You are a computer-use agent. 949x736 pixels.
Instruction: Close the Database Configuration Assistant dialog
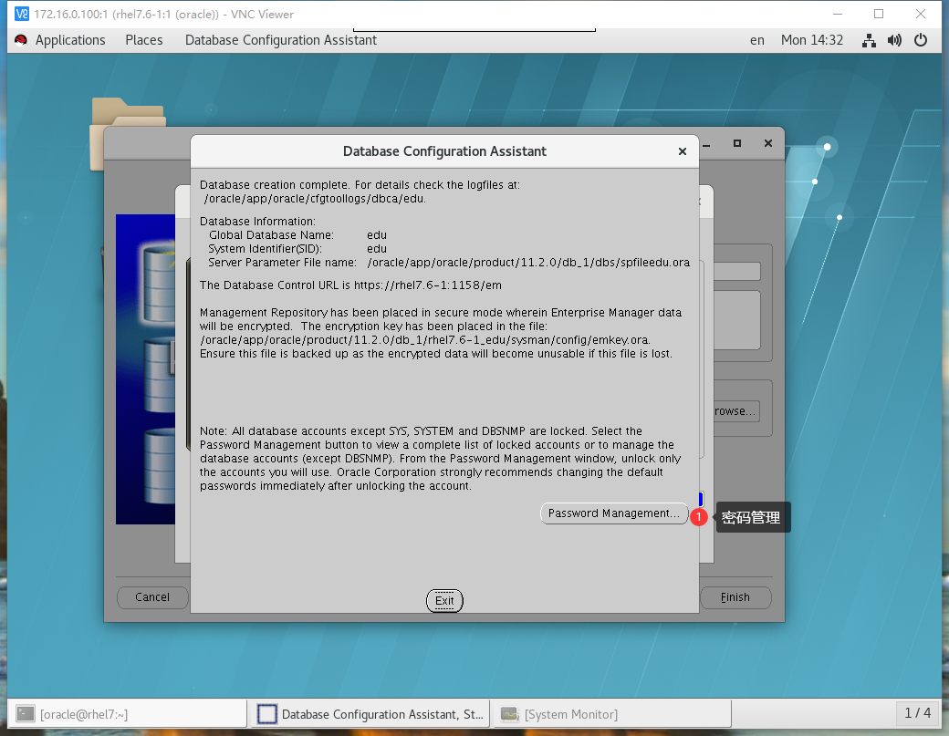(683, 151)
